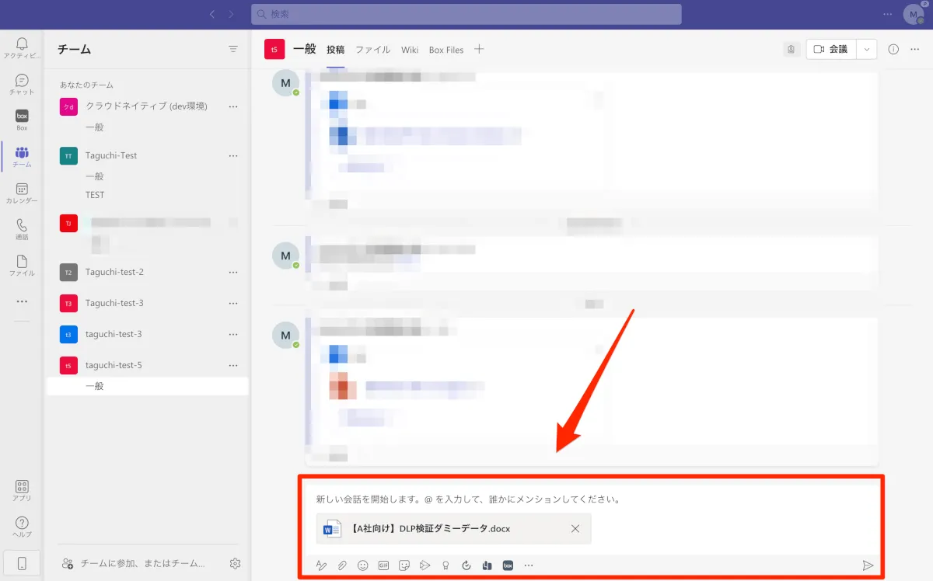Go back with the navigation back arrow
The width and height of the screenshot is (933, 581).
point(212,14)
